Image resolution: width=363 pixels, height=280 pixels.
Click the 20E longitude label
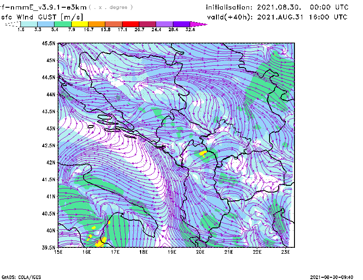pyautogui.click(x=200, y=252)
